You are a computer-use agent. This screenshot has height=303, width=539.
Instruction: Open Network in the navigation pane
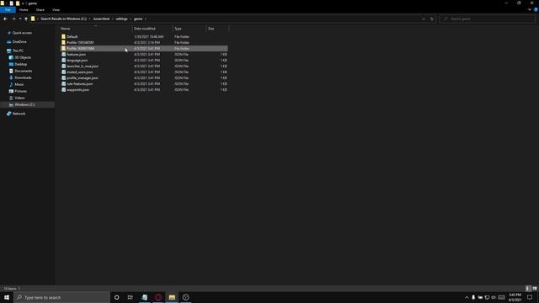click(19, 114)
